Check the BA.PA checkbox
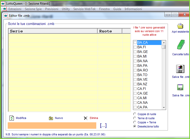 (x=135, y=66)
